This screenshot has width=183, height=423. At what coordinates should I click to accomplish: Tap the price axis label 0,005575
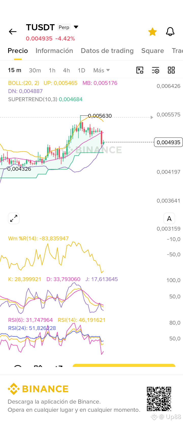[x=168, y=115]
